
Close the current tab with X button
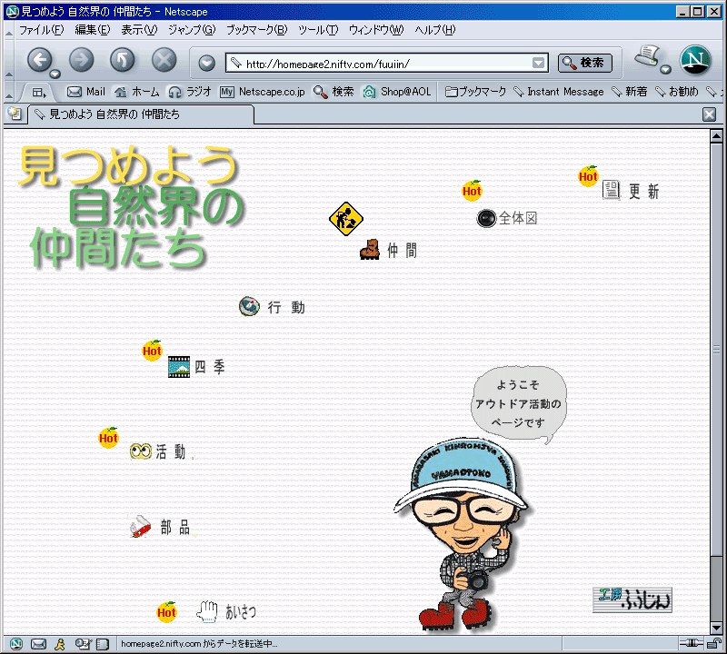pos(709,114)
